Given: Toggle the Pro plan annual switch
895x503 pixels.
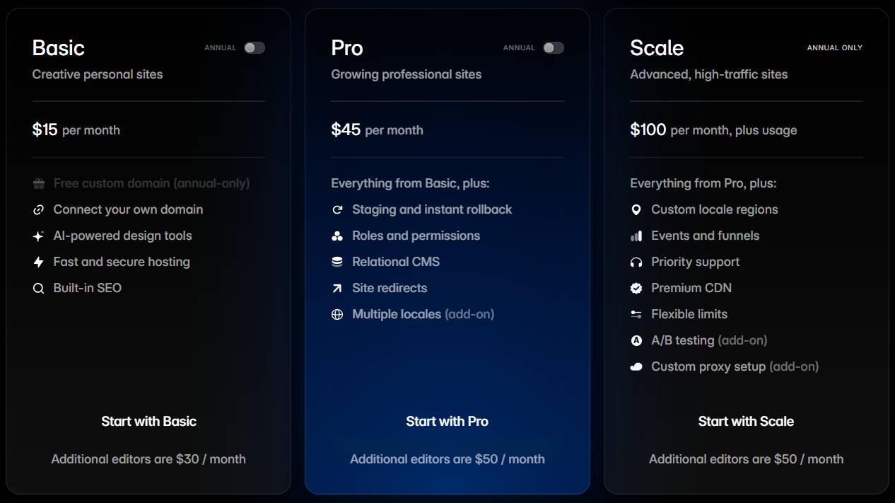Looking at the screenshot, I should [554, 47].
